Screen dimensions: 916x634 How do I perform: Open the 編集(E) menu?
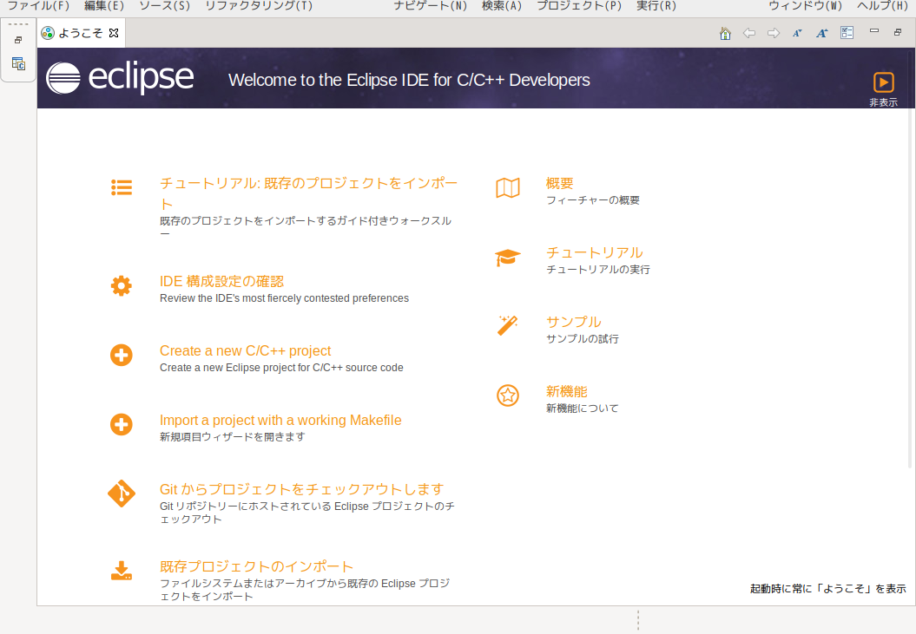tap(104, 6)
